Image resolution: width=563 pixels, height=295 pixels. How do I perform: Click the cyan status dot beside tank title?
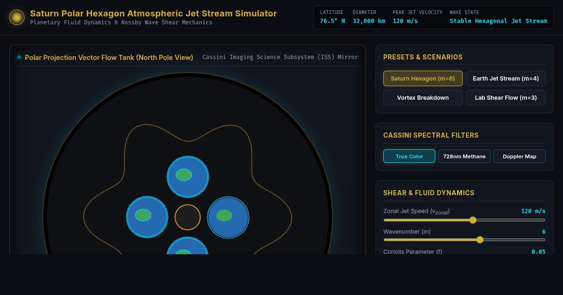tap(19, 57)
